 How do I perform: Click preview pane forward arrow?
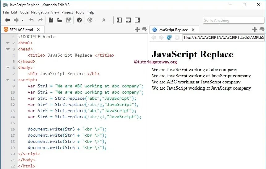tap(161, 37)
